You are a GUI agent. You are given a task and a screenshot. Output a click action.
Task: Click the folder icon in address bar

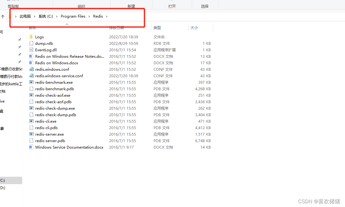tap(10, 16)
